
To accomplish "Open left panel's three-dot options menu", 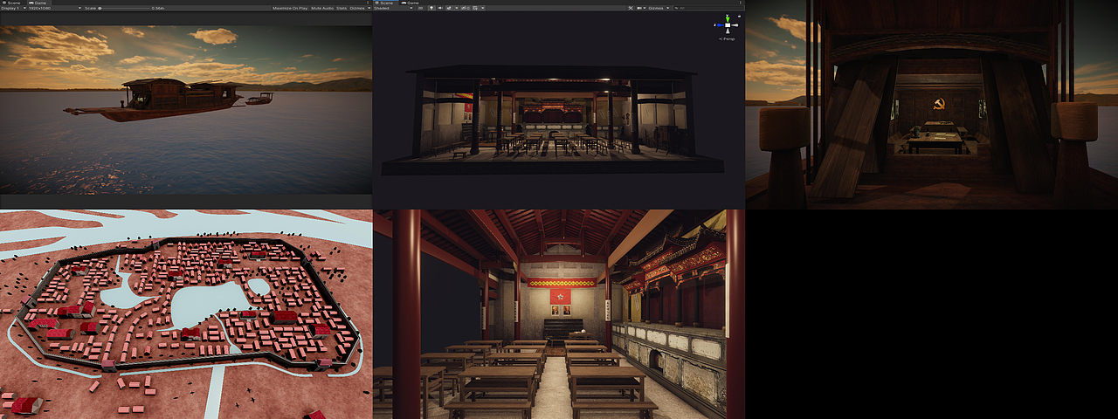I will coord(368,3).
